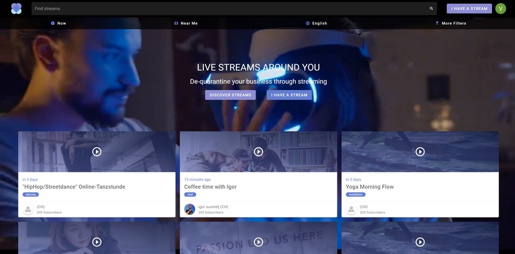
Task: Play the bottom-left stream with woman thumbnail
Action: [96, 242]
